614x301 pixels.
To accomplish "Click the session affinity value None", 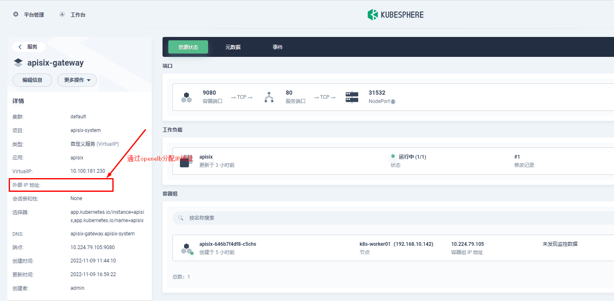I will click(x=76, y=198).
